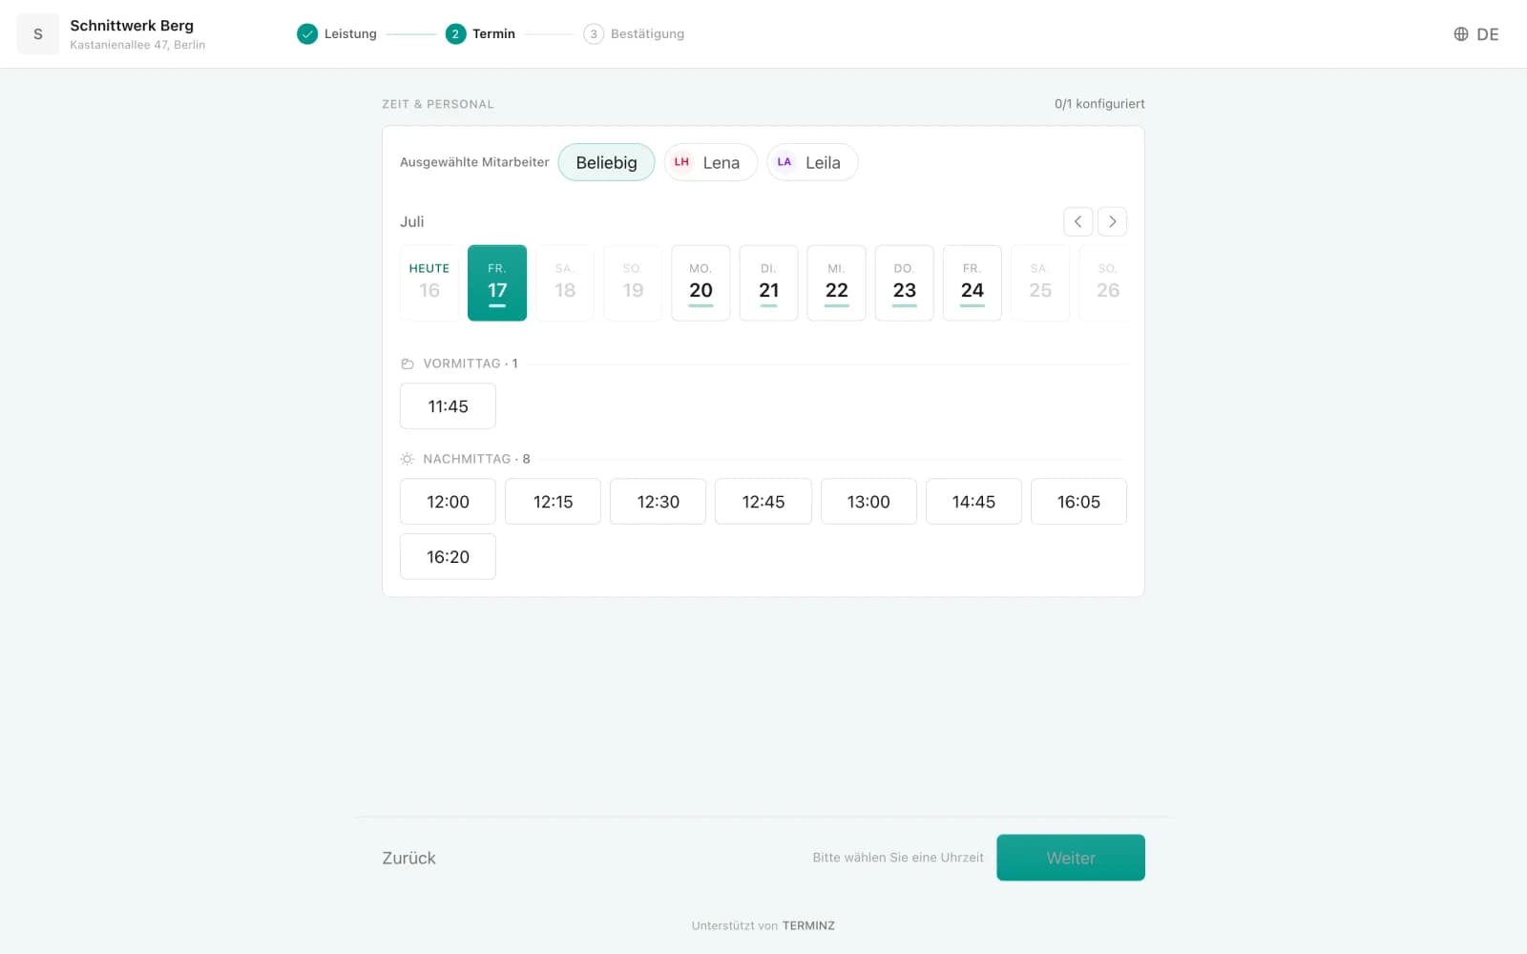Pick Wednesday the 22nd

coord(836,283)
